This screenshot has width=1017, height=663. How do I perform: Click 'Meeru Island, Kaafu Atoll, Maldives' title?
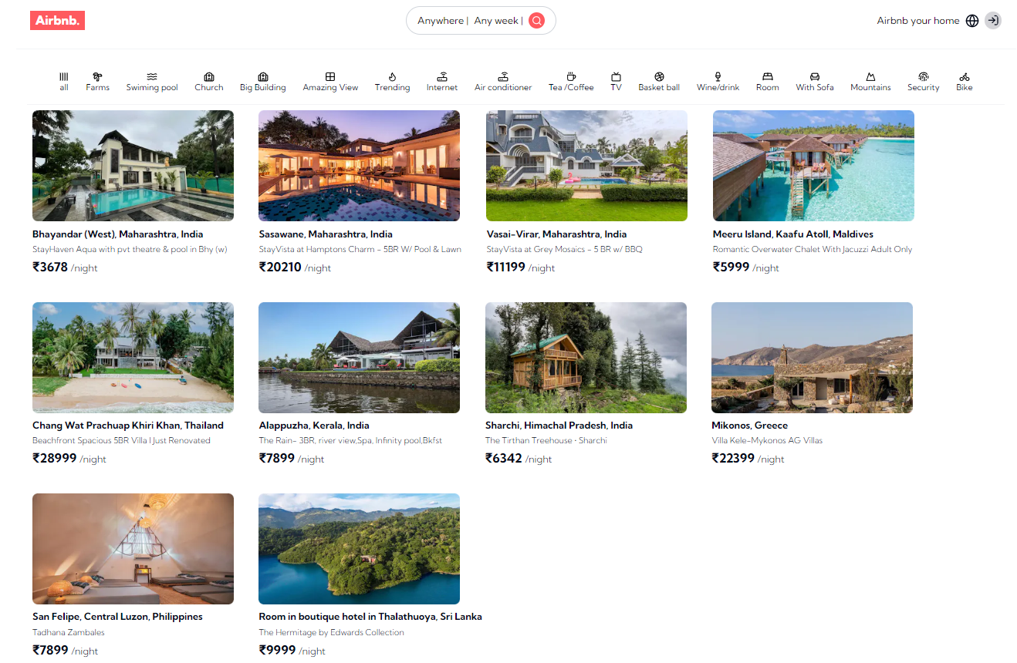pos(793,234)
